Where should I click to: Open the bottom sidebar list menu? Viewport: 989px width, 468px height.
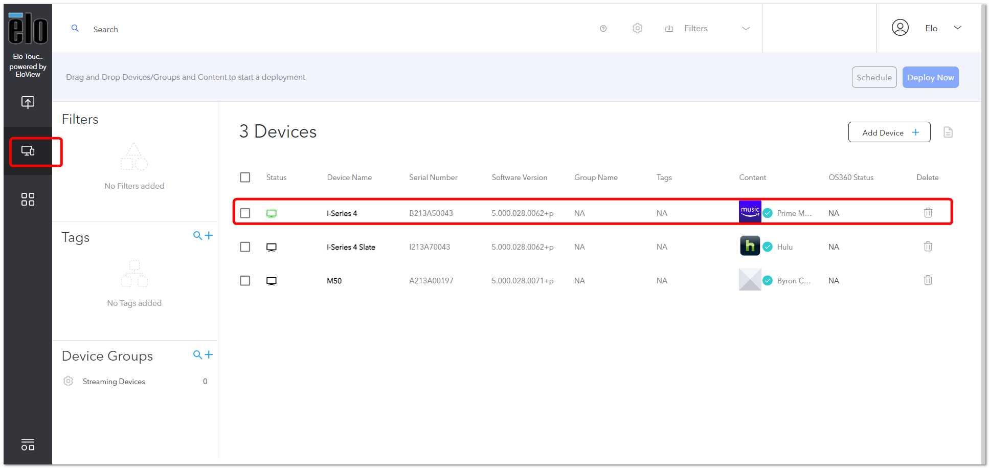pyautogui.click(x=28, y=444)
